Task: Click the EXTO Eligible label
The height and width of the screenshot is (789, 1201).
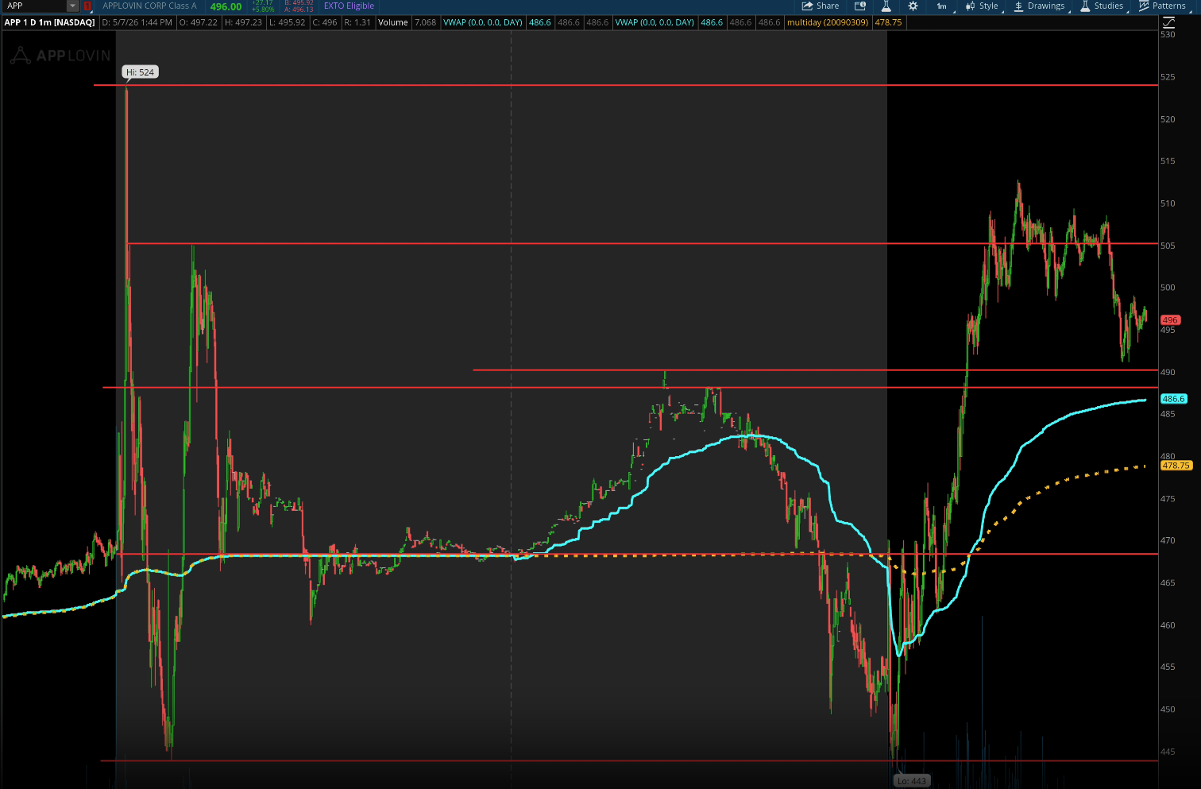Action: click(349, 6)
